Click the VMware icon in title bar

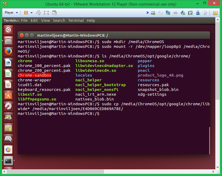point(5,4)
